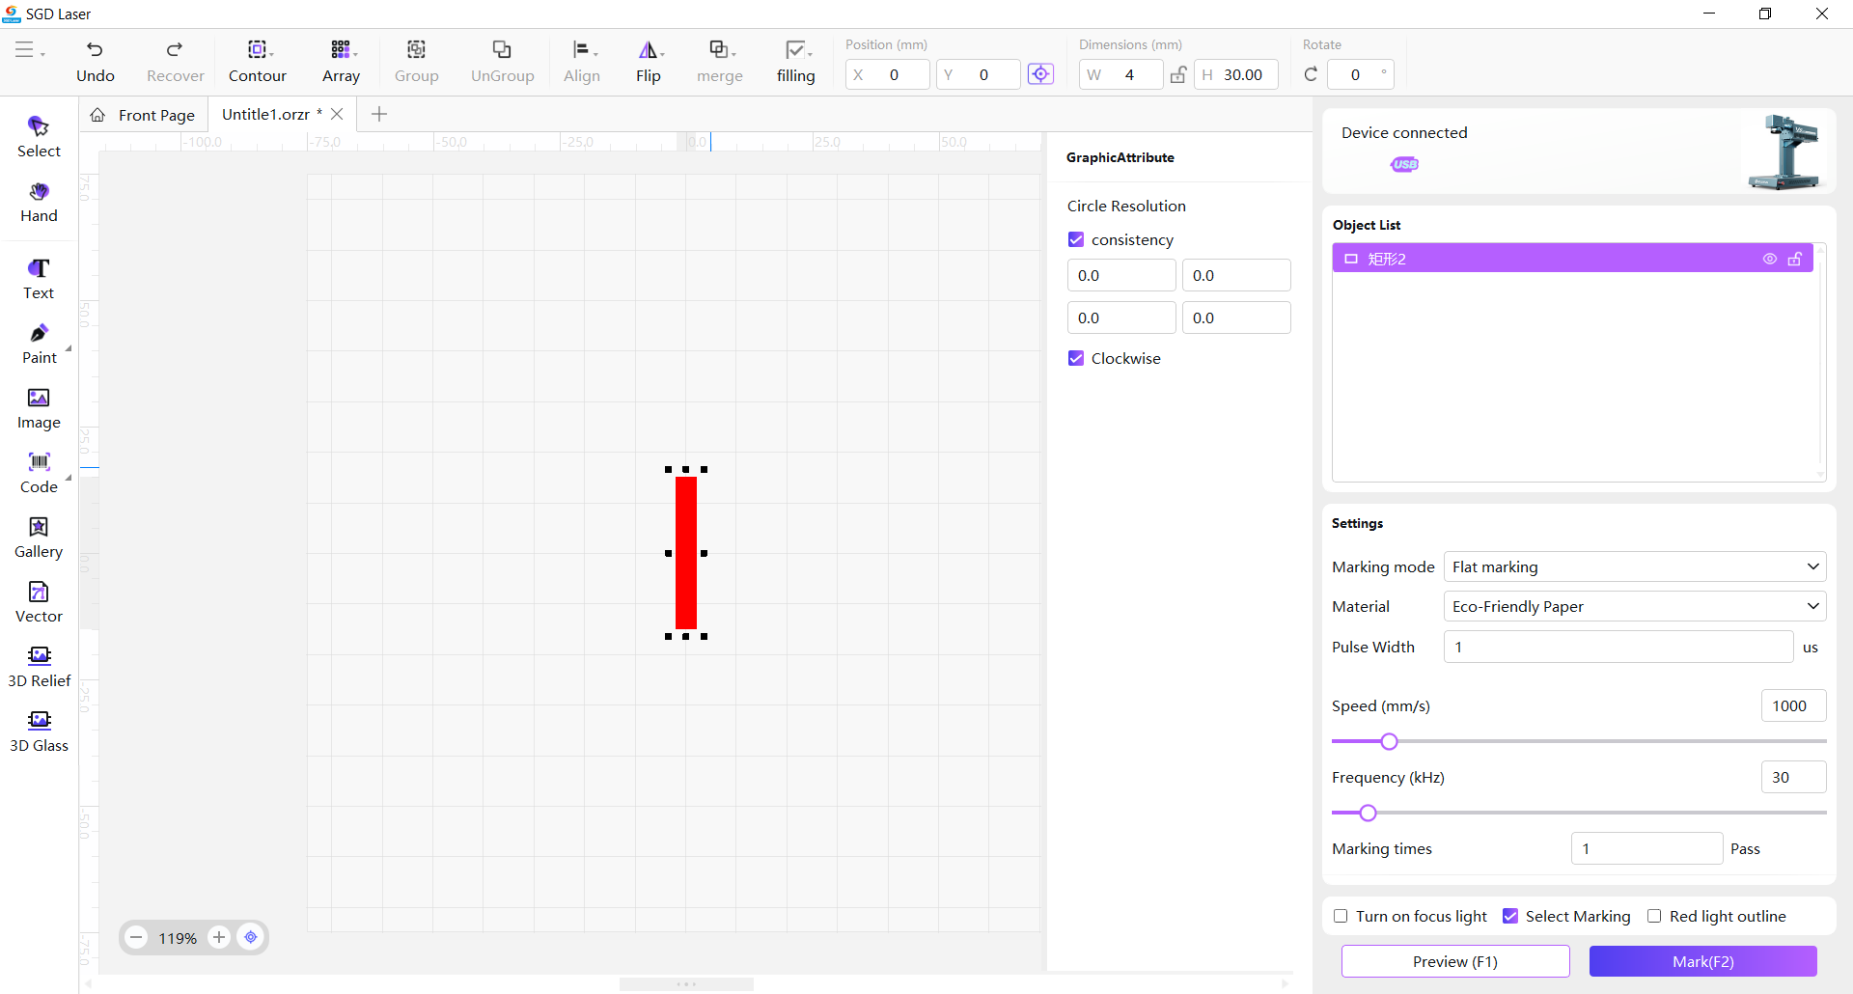This screenshot has width=1853, height=994.
Task: Click the Mark(F2) button
Action: point(1703,961)
